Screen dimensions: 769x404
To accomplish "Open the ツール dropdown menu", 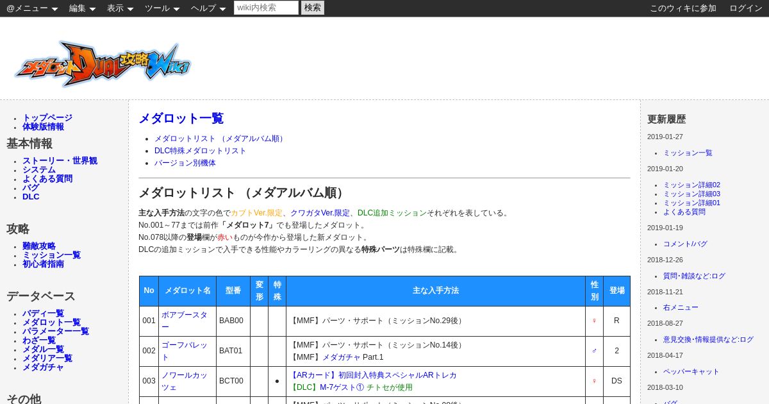I will click(162, 8).
